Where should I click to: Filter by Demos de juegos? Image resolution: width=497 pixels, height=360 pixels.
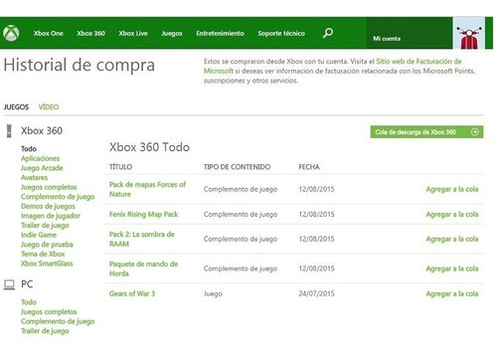[x=48, y=206]
